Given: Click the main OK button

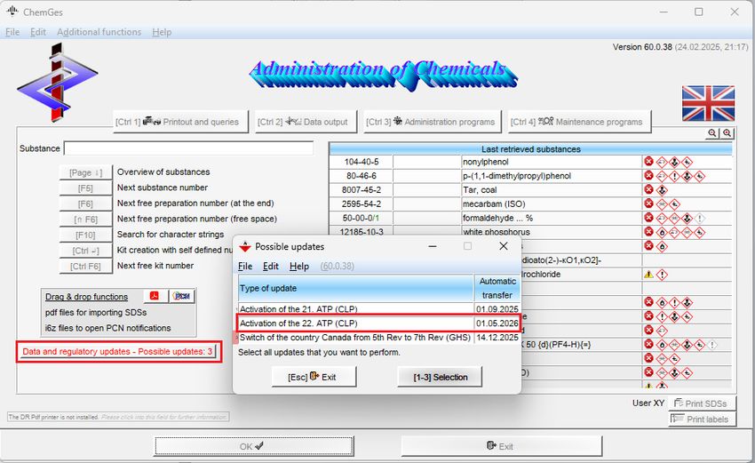Looking at the screenshot, I should click(x=254, y=446).
